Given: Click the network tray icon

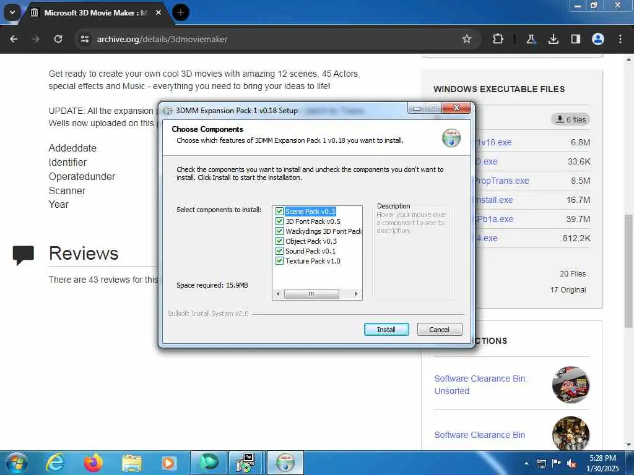Looking at the screenshot, I should (x=541, y=463).
